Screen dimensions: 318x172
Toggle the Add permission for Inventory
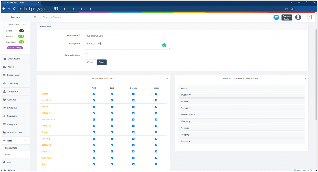pos(94,100)
